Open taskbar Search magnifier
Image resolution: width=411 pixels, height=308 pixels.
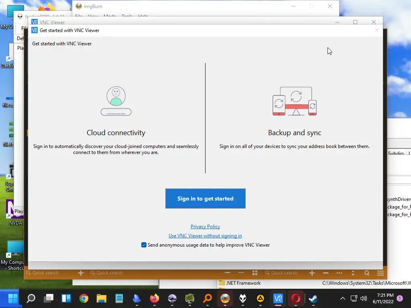pyautogui.click(x=31, y=298)
